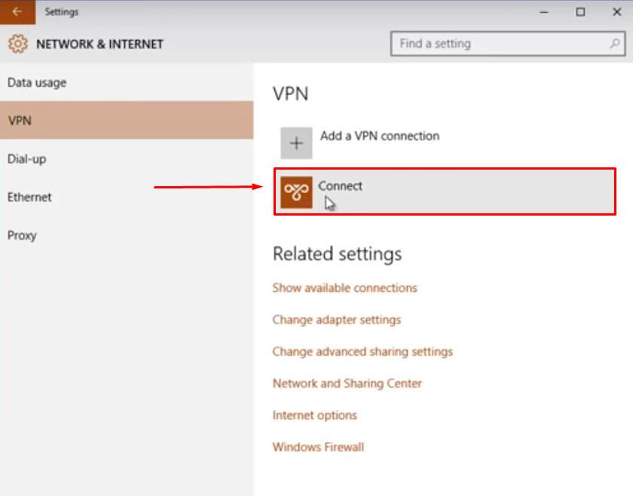Focus the Find a setting field

508,44
